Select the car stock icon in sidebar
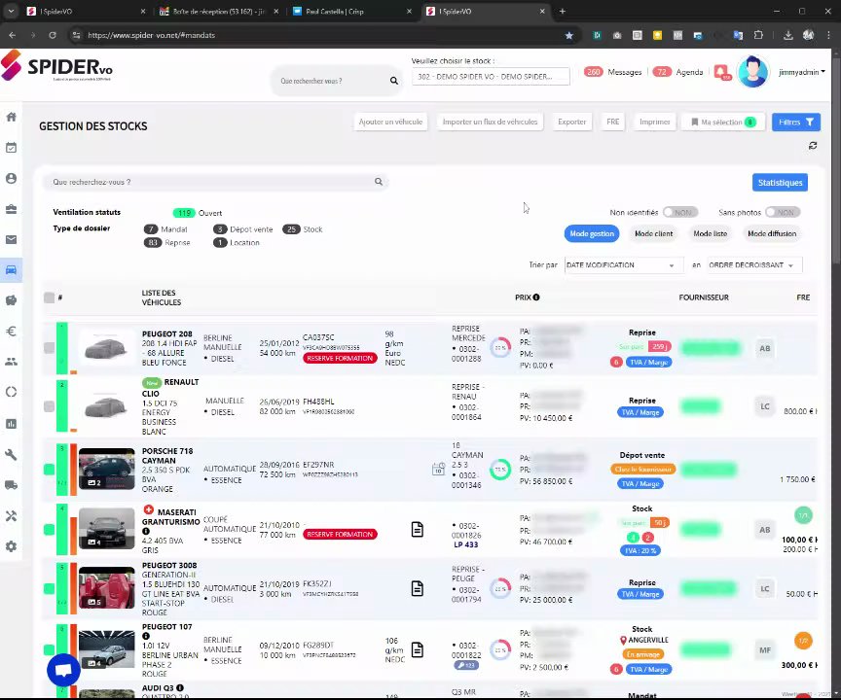This screenshot has width=841, height=700. click(12, 269)
